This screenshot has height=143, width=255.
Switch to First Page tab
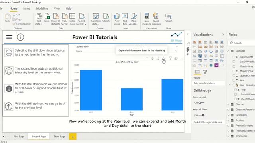click(19, 137)
